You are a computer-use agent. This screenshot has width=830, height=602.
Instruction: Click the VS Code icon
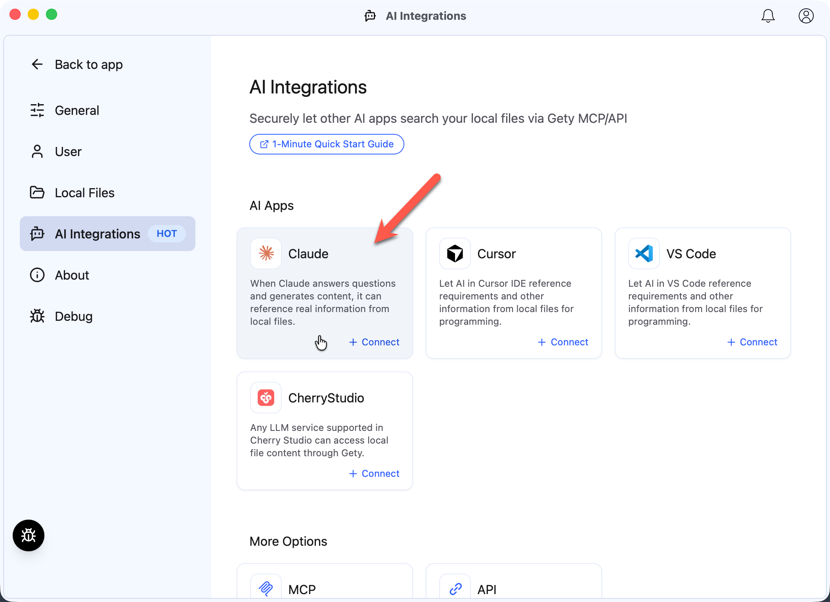tap(643, 253)
